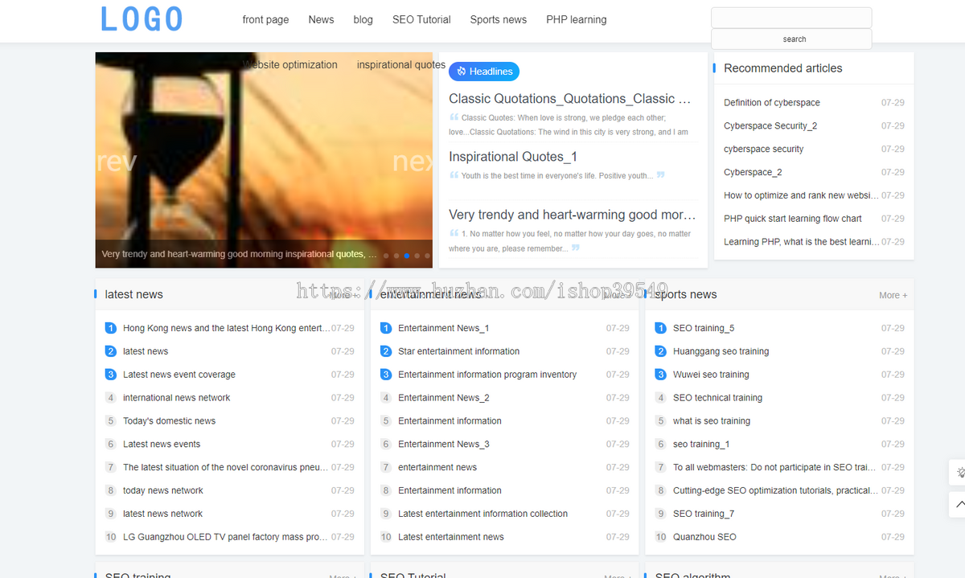Open Wuwei seo training article
Viewport: 965px width, 578px height.
(x=711, y=375)
